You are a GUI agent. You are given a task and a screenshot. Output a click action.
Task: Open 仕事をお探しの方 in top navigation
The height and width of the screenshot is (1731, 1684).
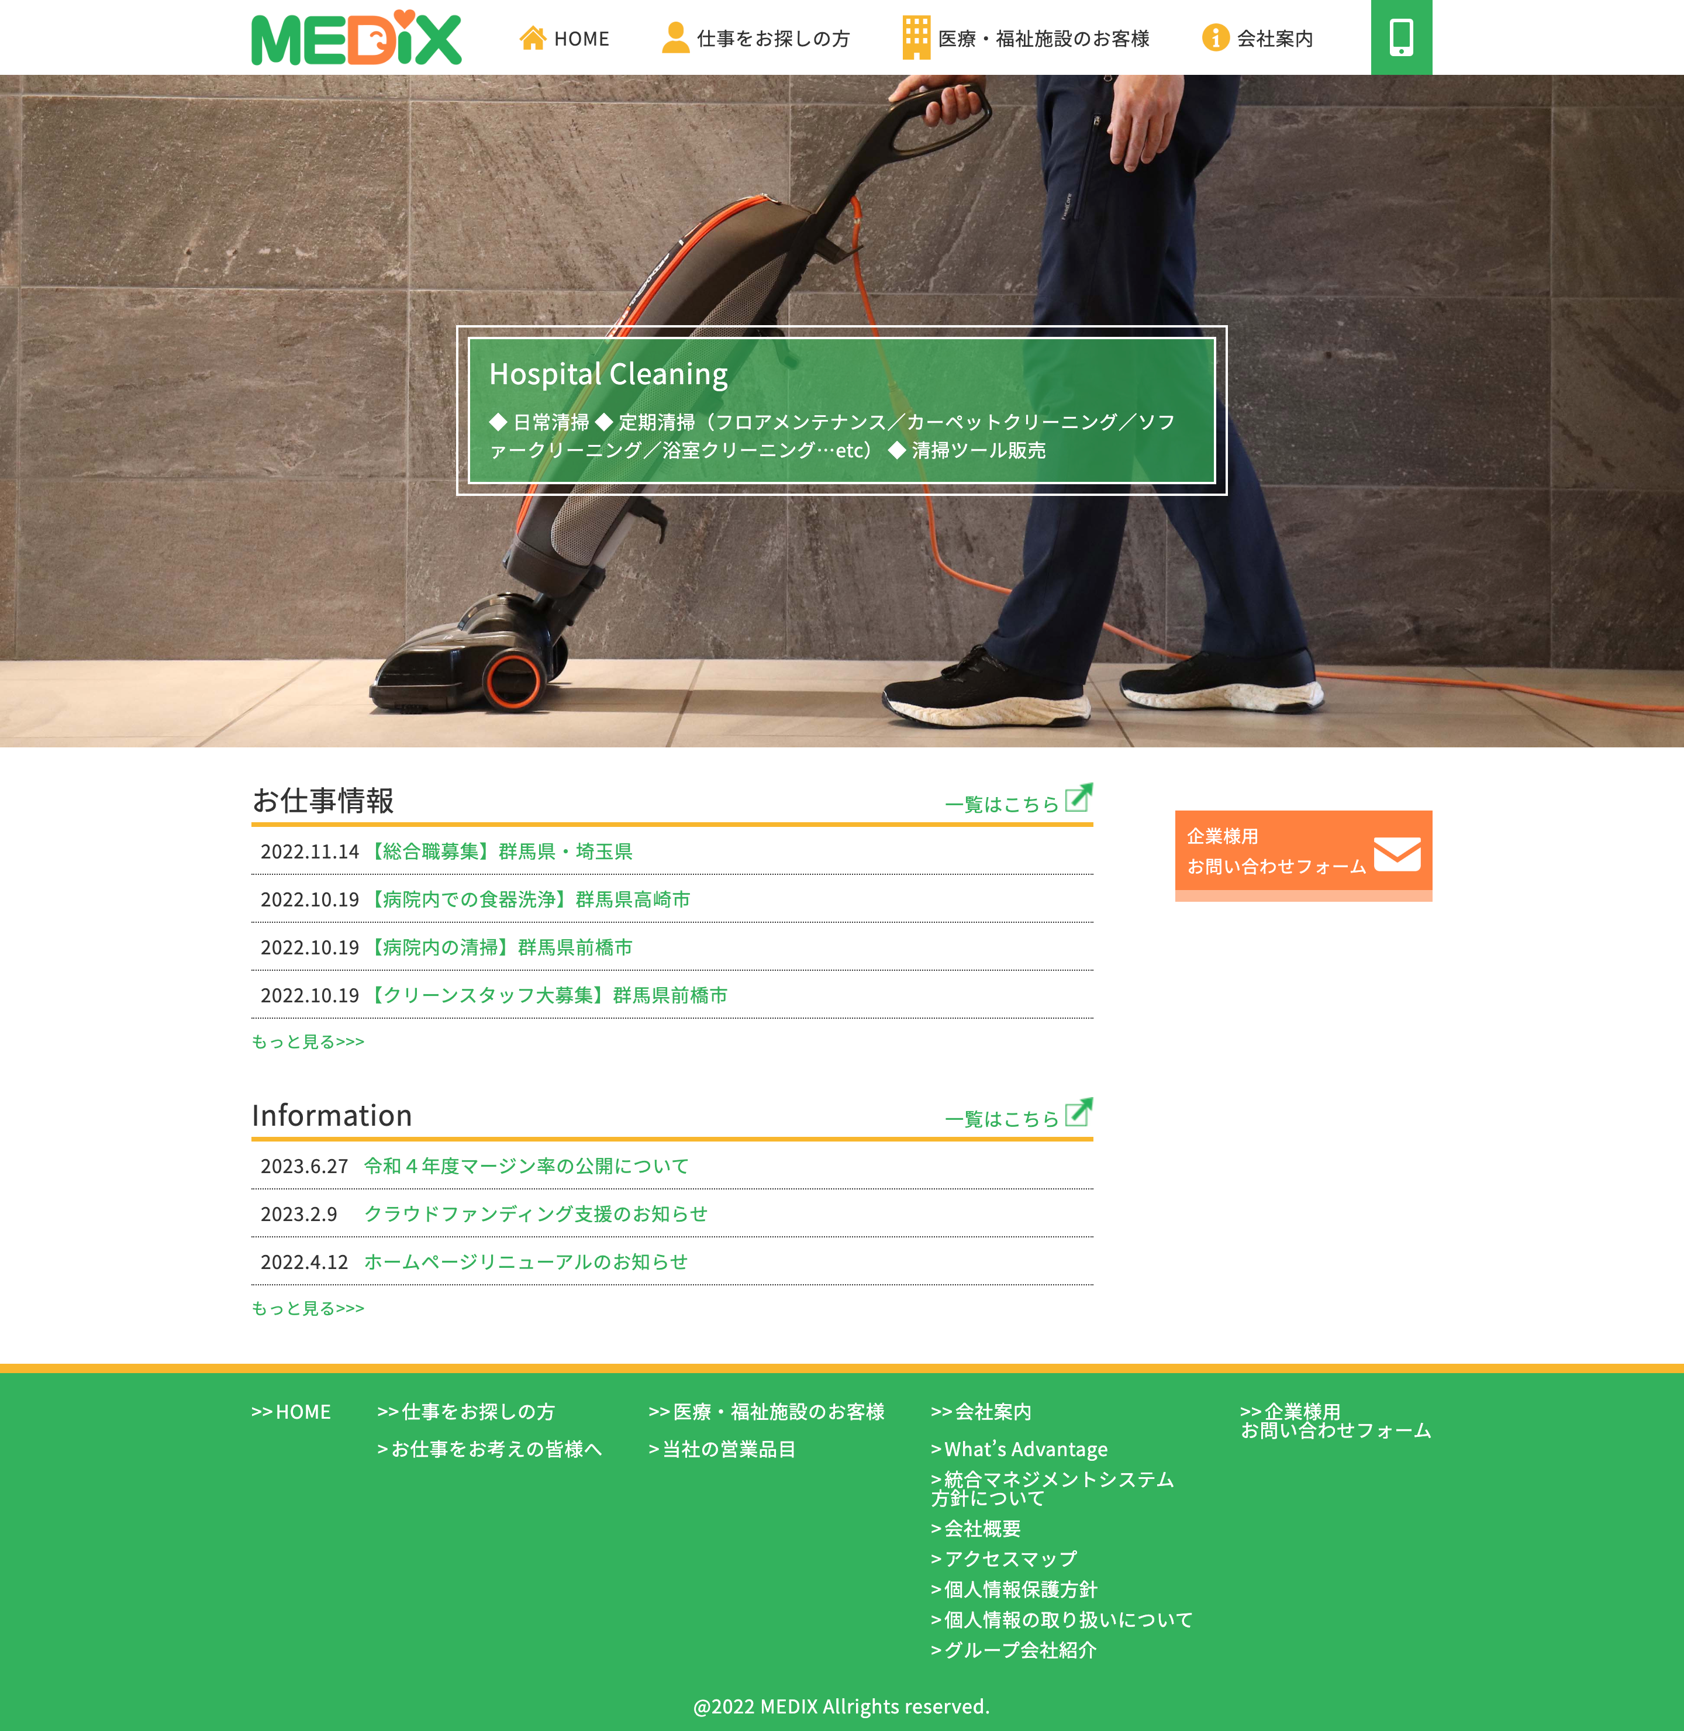(773, 39)
